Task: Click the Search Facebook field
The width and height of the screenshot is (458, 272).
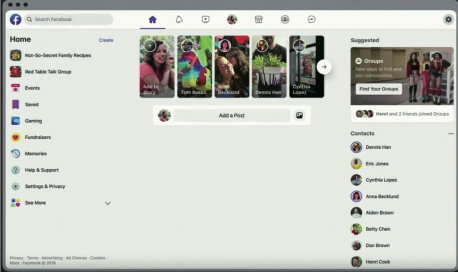Action: tap(69, 19)
